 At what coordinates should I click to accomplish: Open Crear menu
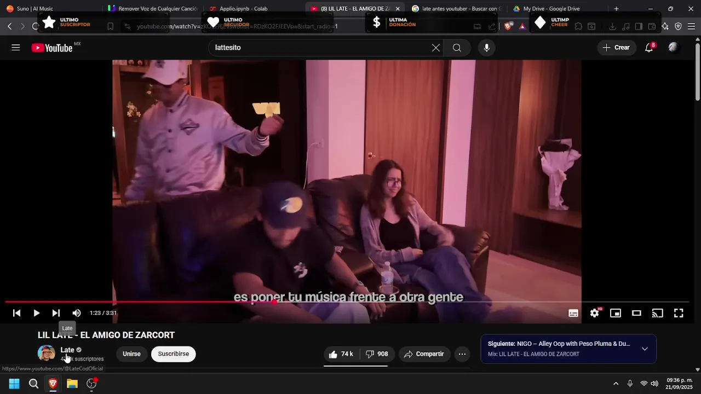pyautogui.click(x=616, y=48)
